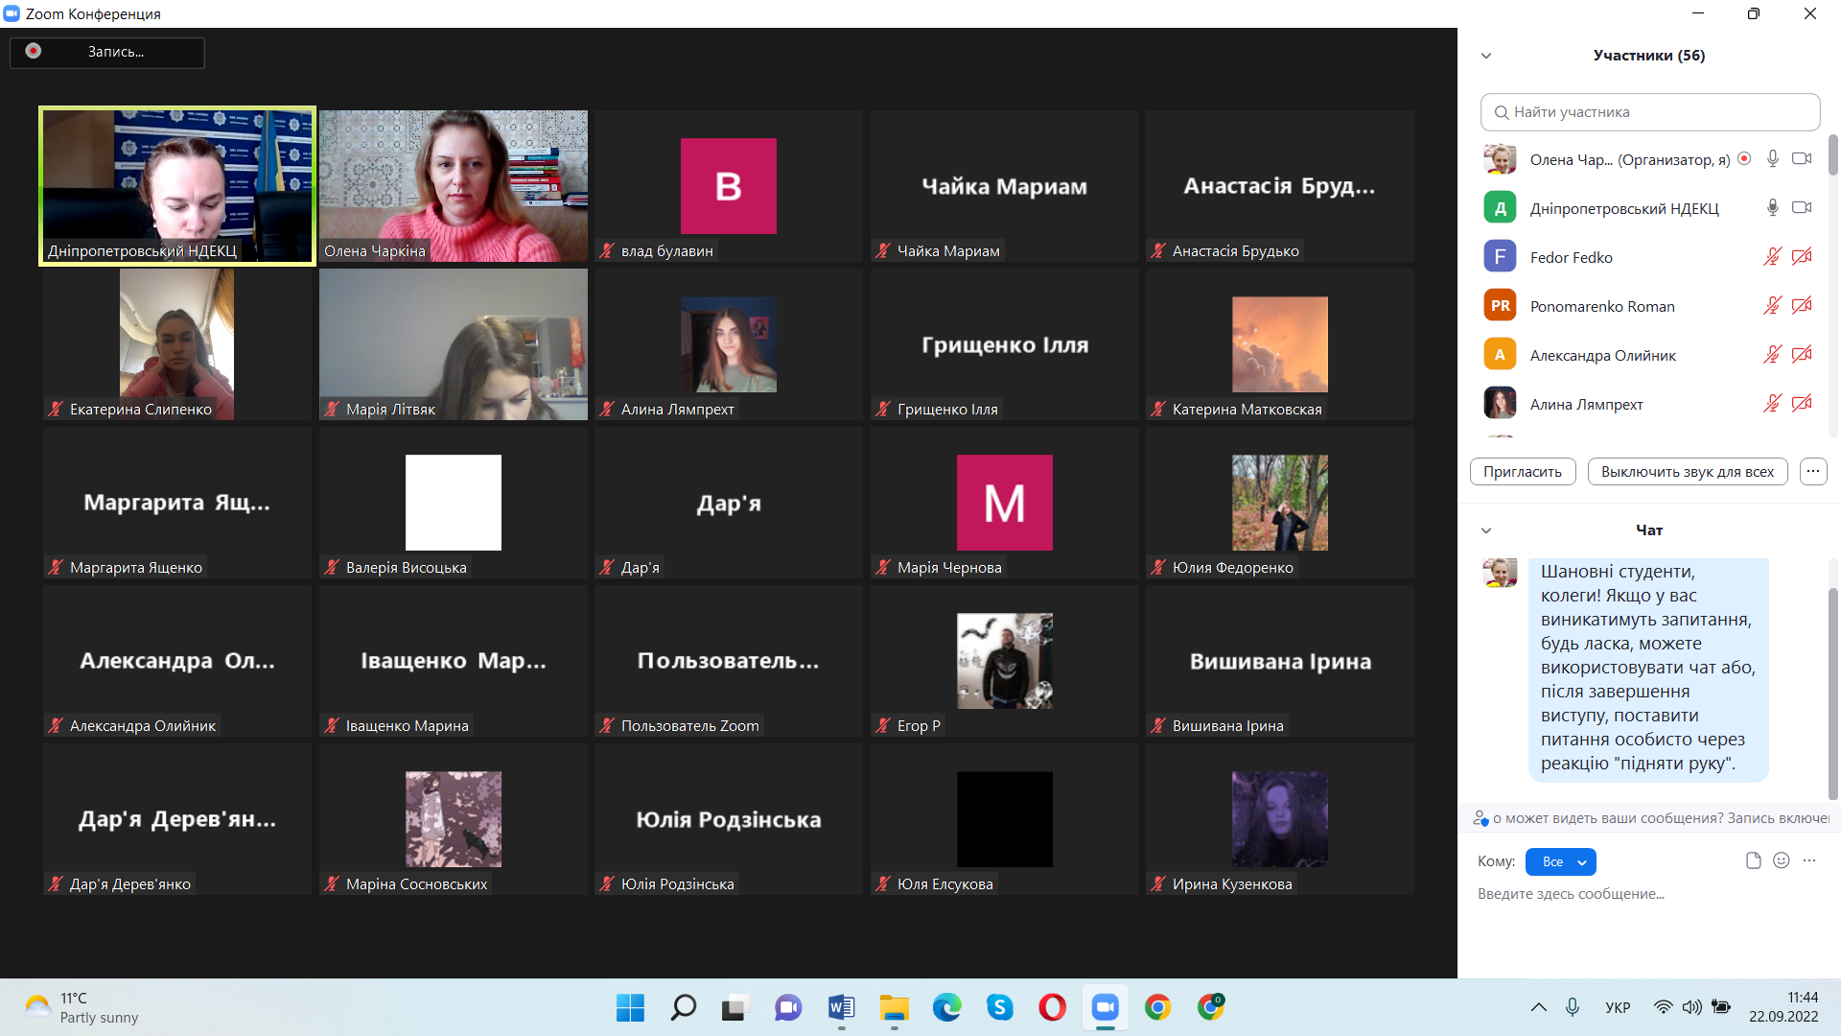Click the chat message input field
The width and height of the screenshot is (1841, 1036).
pos(1649,894)
